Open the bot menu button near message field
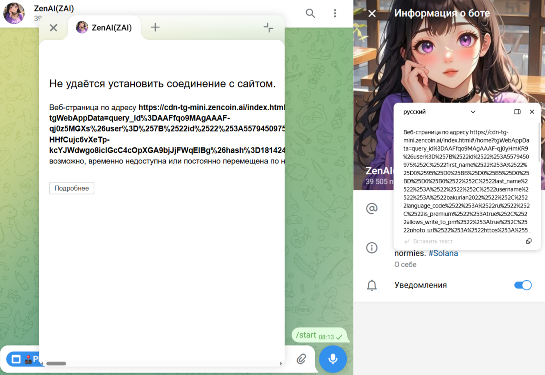The width and height of the screenshot is (545, 375). tap(23, 359)
